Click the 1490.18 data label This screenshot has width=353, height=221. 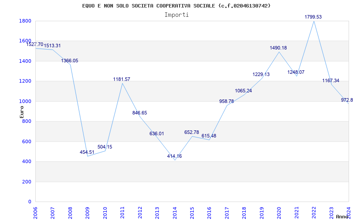(278, 48)
